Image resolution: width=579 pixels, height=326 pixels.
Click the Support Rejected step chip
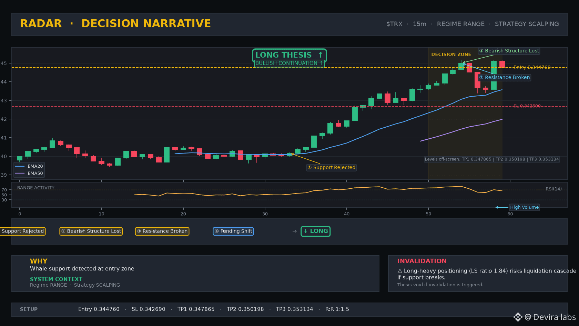coord(22,231)
